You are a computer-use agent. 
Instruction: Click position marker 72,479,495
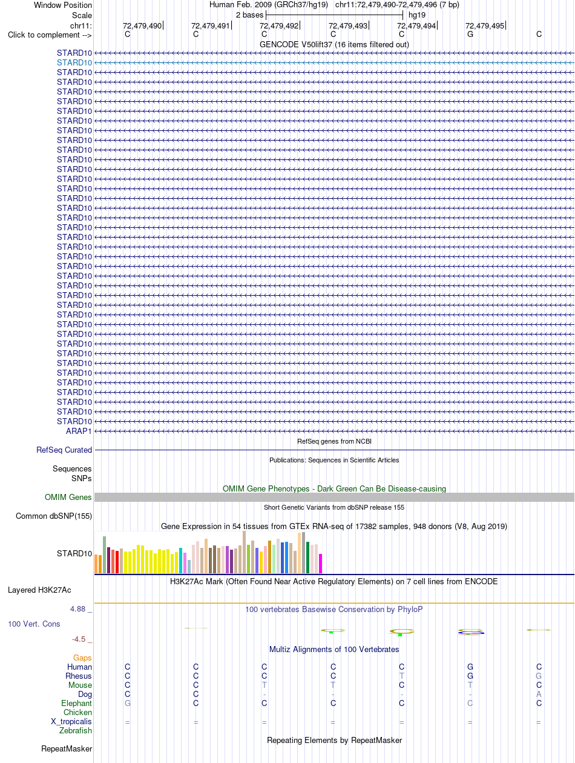click(485, 26)
